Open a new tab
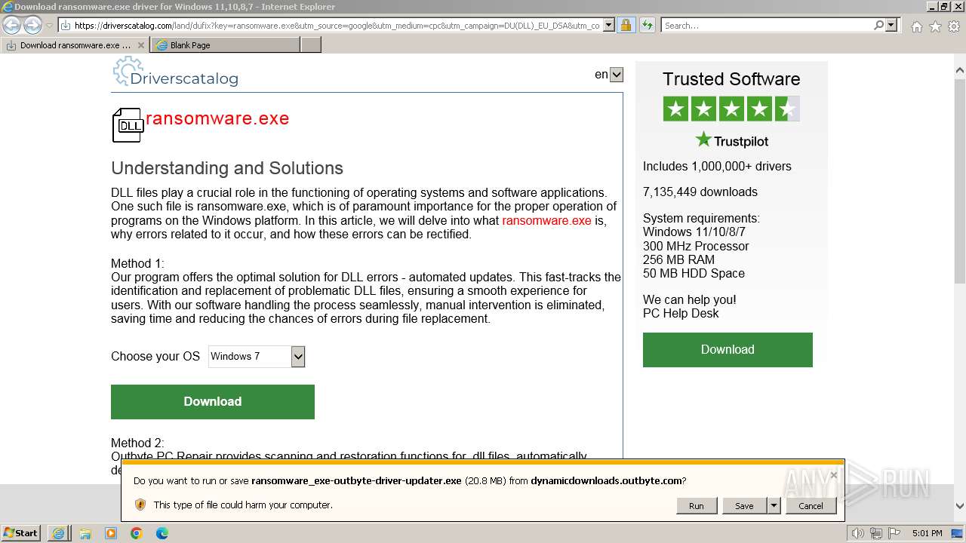966x543 pixels. point(311,45)
